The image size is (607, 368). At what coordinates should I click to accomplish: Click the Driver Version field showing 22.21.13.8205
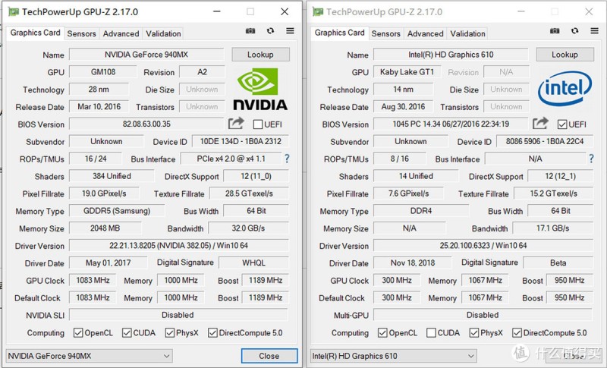179,246
